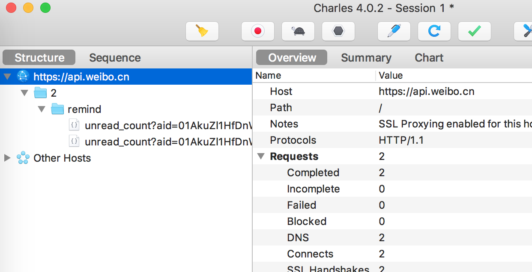Toggle breakpoints with the hexagon icon

338,31
